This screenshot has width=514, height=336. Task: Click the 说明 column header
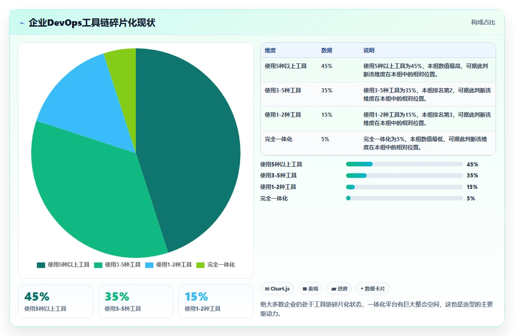[369, 50]
